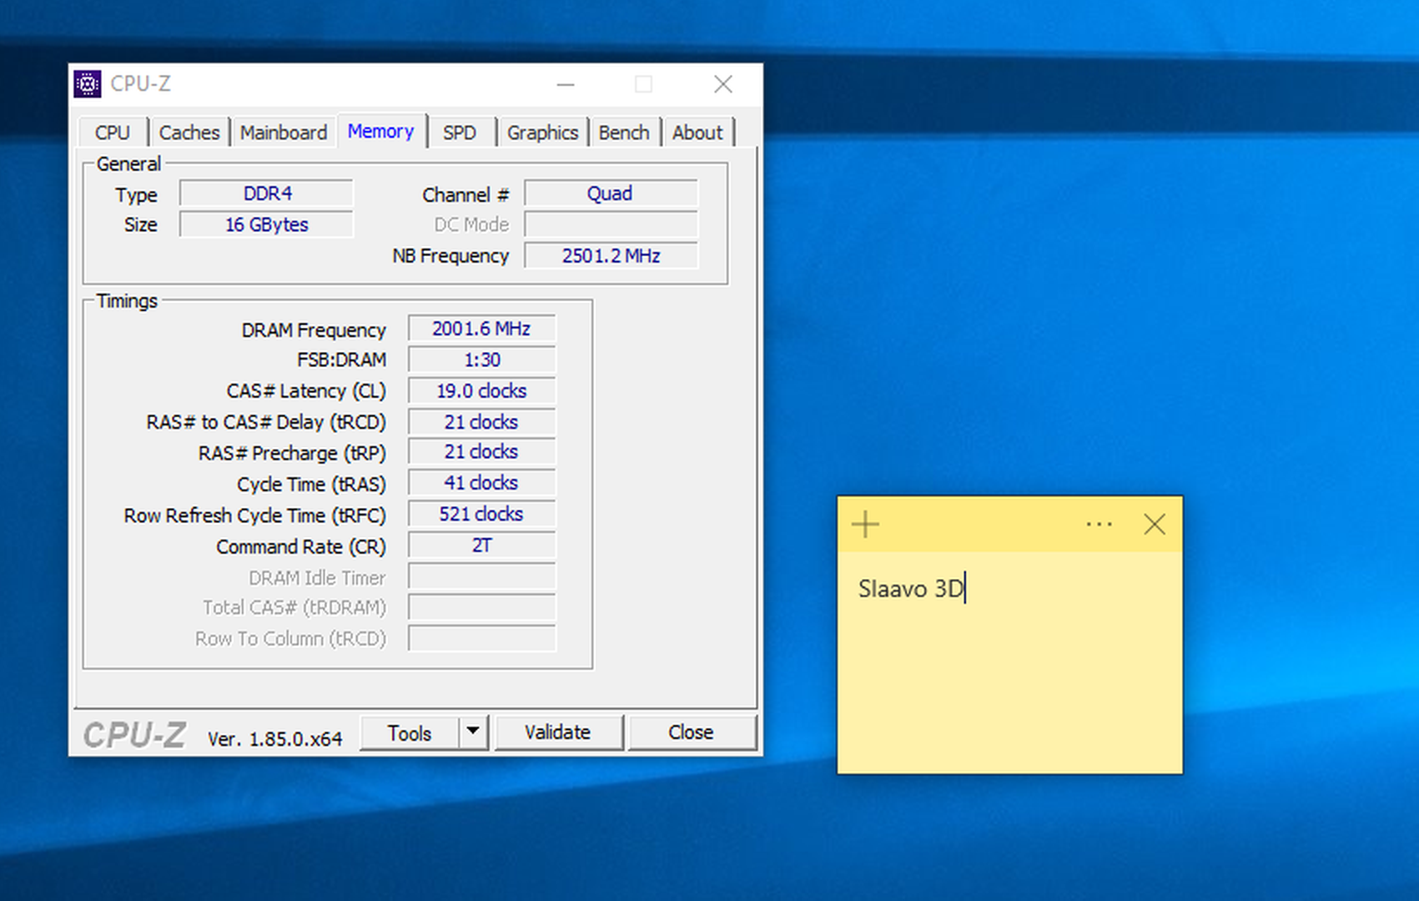Click the FSB:DRAM value 1:30
The height and width of the screenshot is (901, 1419).
coord(481,360)
